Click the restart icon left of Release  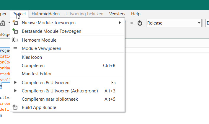[x=140, y=23]
